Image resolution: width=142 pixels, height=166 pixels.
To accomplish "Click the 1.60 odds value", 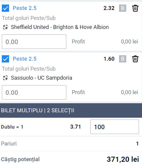I will pyautogui.click(x=109, y=59).
